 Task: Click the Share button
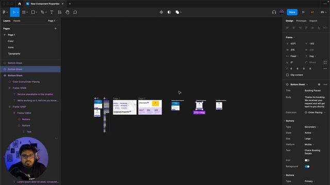pos(292,12)
